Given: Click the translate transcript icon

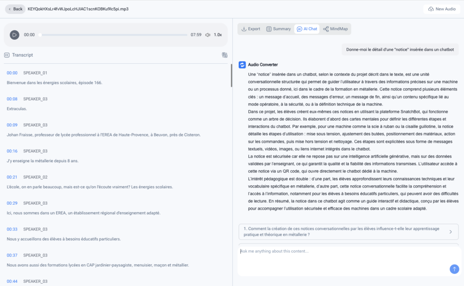Looking at the screenshot, I should tap(224, 55).
